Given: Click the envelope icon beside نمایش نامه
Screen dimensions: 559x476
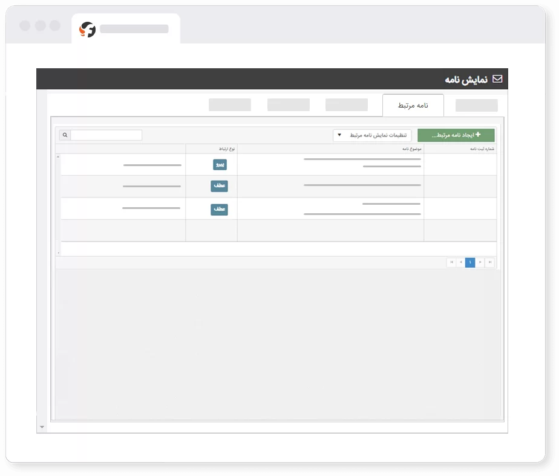Looking at the screenshot, I should tap(497, 79).
